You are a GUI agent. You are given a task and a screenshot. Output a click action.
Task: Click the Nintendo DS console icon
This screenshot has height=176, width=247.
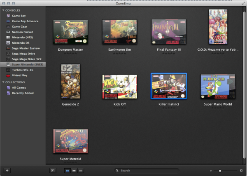(8, 43)
